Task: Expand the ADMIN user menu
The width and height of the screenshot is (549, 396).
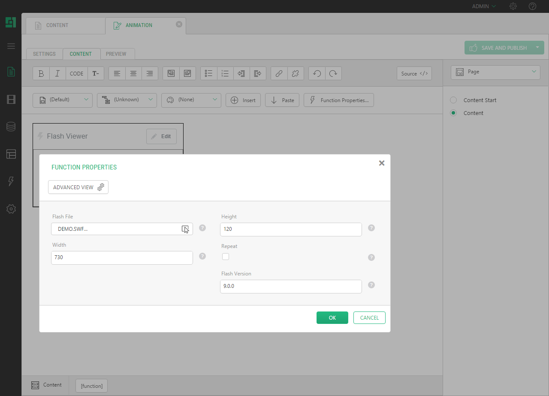Action: tap(484, 6)
